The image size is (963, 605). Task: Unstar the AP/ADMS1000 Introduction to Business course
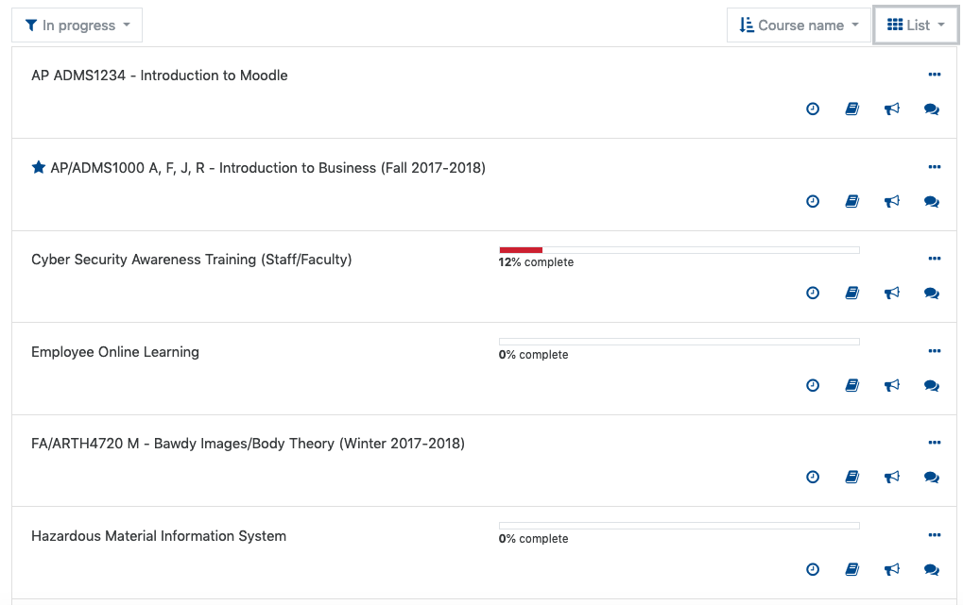39,167
